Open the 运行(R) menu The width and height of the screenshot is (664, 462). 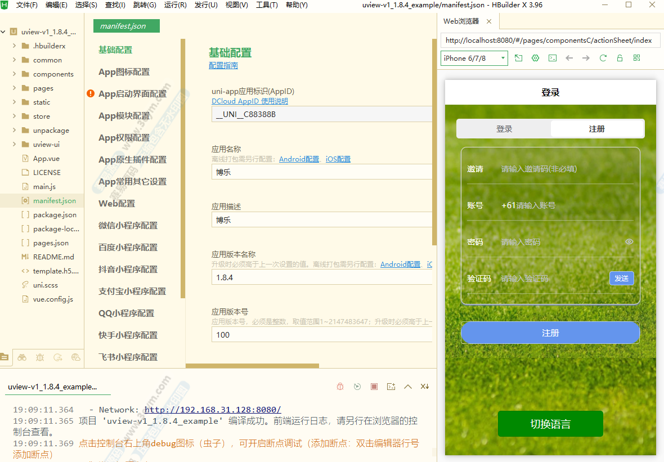point(175,5)
